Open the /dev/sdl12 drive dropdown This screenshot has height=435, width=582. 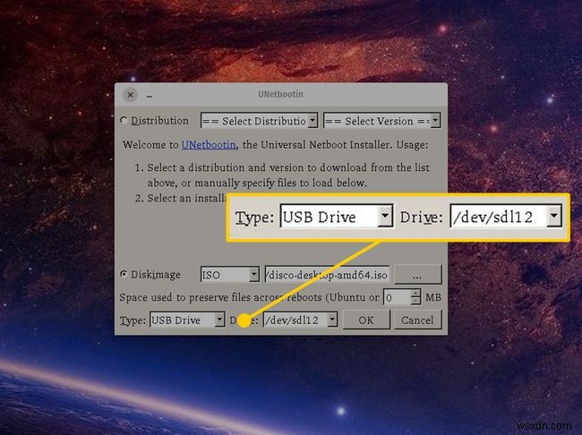point(300,320)
